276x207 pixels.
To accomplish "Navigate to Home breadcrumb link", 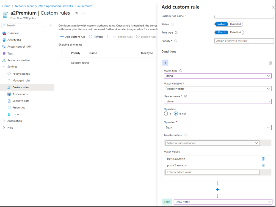I will pyautogui.click(x=6, y=6).
